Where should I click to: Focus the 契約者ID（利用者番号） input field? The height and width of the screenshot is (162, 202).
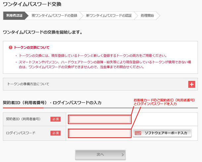pos(99,119)
